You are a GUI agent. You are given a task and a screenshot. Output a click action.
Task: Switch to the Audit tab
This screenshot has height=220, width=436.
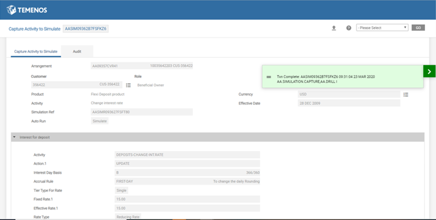(x=77, y=52)
